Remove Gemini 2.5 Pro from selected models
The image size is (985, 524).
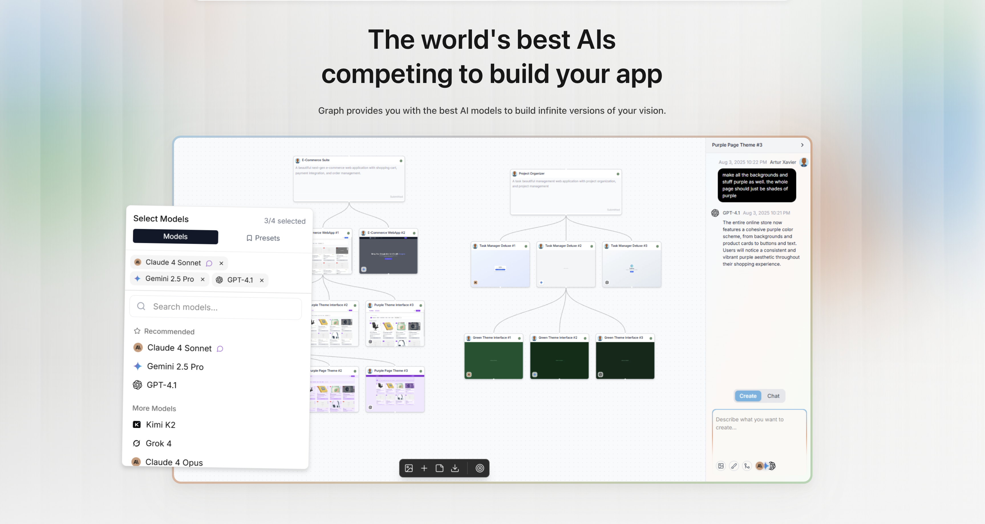coord(203,279)
